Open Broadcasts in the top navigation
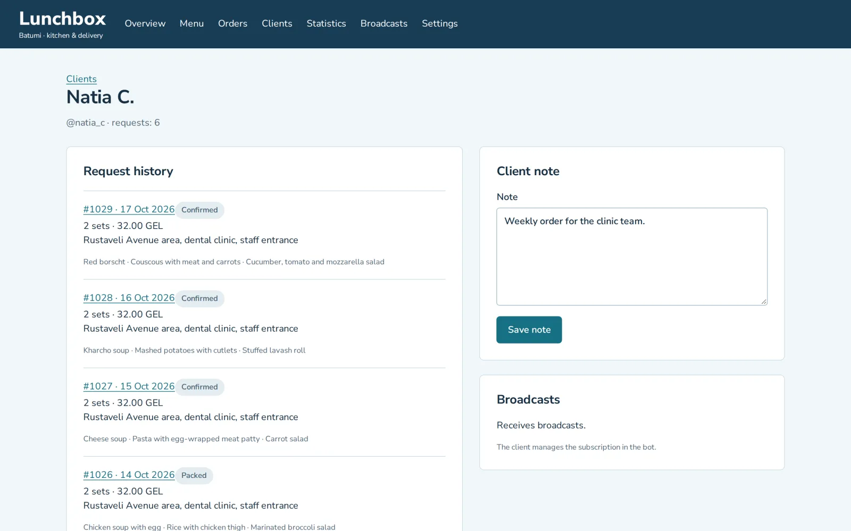851x531 pixels. (383, 23)
